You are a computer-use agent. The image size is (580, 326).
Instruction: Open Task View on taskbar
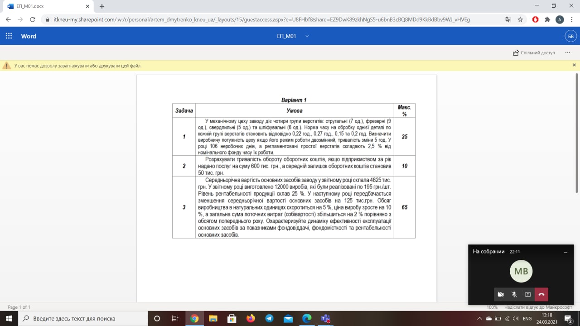point(175,318)
